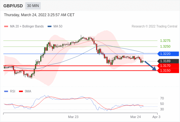Click the RSI 70 level label
This screenshot has height=122, width=180.
pos(162,98)
